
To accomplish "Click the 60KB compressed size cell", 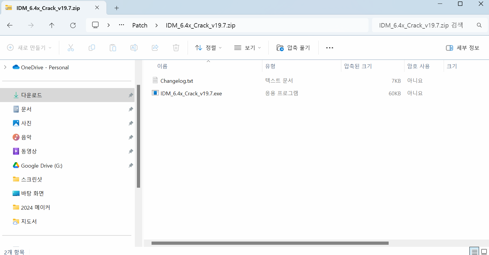I will tap(395, 93).
